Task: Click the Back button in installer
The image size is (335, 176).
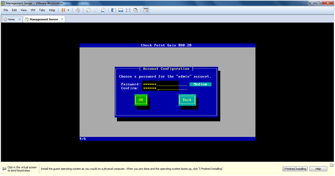Action: point(187,100)
